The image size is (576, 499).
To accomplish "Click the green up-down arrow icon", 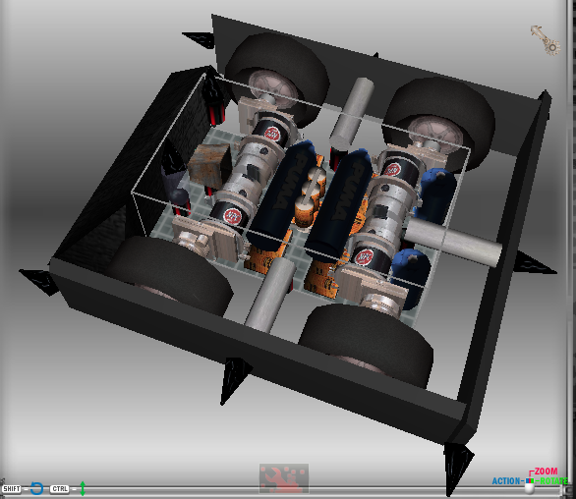I will click(x=83, y=488).
